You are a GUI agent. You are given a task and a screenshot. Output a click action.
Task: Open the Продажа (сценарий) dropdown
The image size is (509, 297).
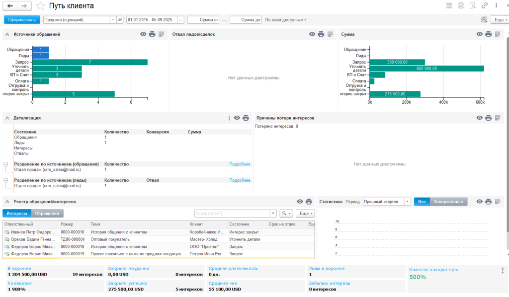[112, 20]
